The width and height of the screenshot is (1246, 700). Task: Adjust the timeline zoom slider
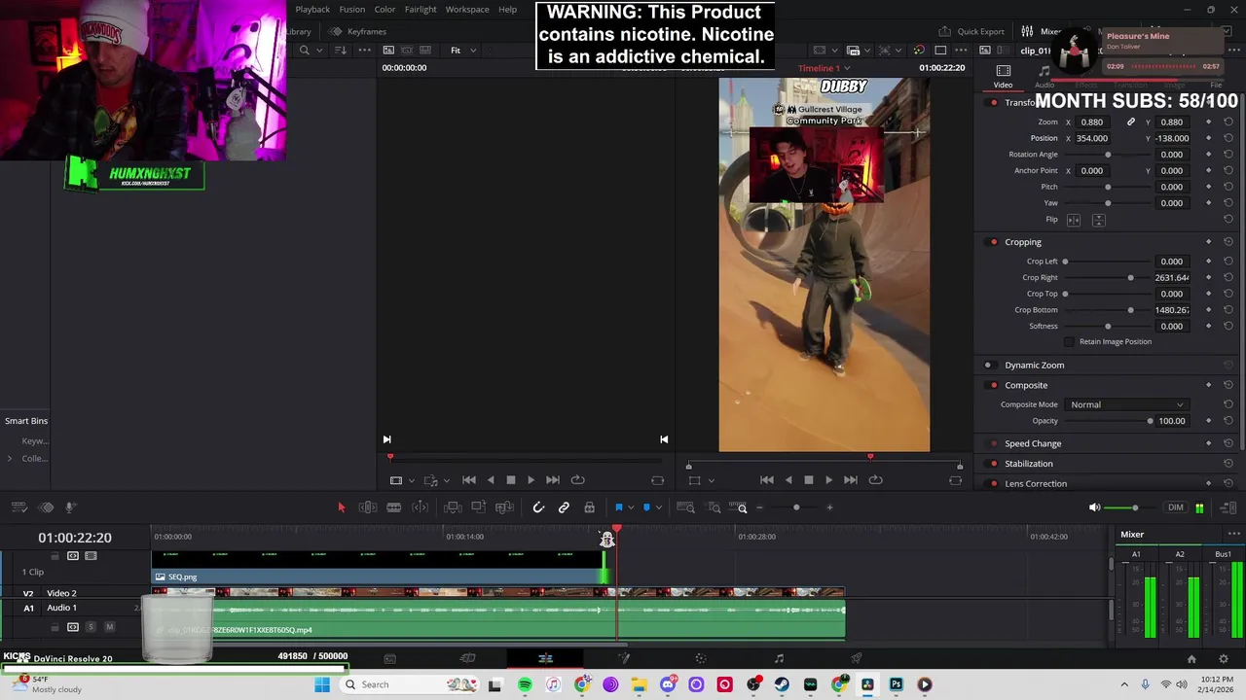tap(795, 507)
